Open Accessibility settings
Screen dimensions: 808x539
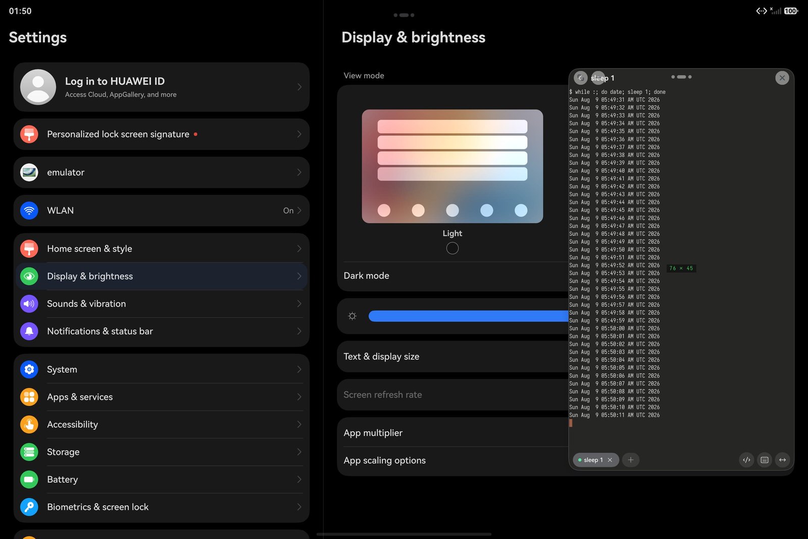tap(162, 424)
